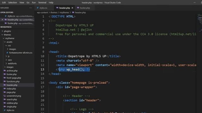Open footer.php from Open Editors
Screen dimensions: 202x113
(17, 23)
